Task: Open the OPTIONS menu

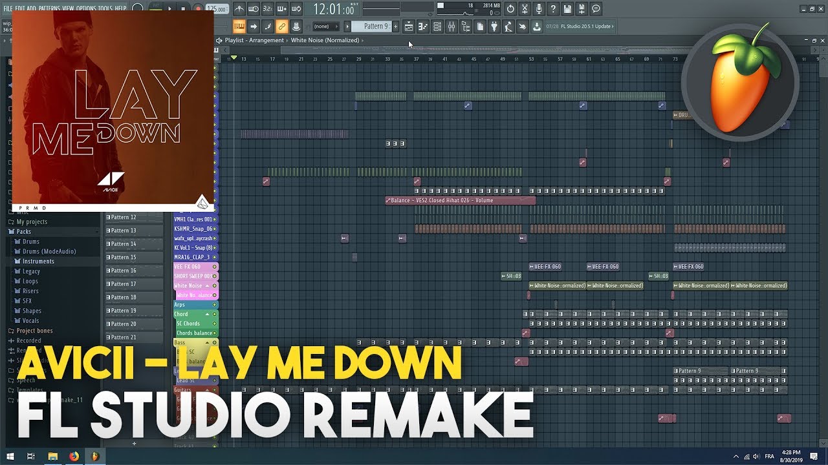Action: point(86,8)
